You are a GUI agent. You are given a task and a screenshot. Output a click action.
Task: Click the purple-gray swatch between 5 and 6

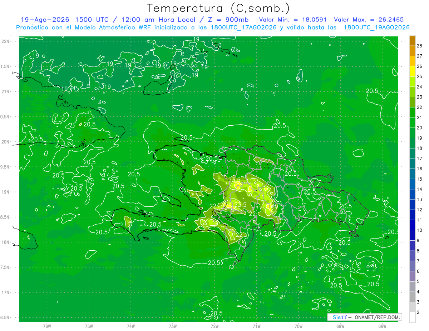(412, 276)
